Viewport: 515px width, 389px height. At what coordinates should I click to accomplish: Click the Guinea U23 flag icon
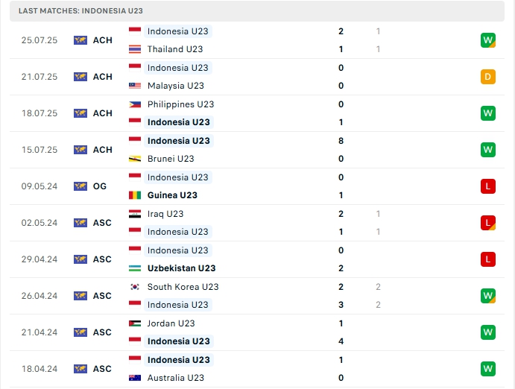pos(135,195)
